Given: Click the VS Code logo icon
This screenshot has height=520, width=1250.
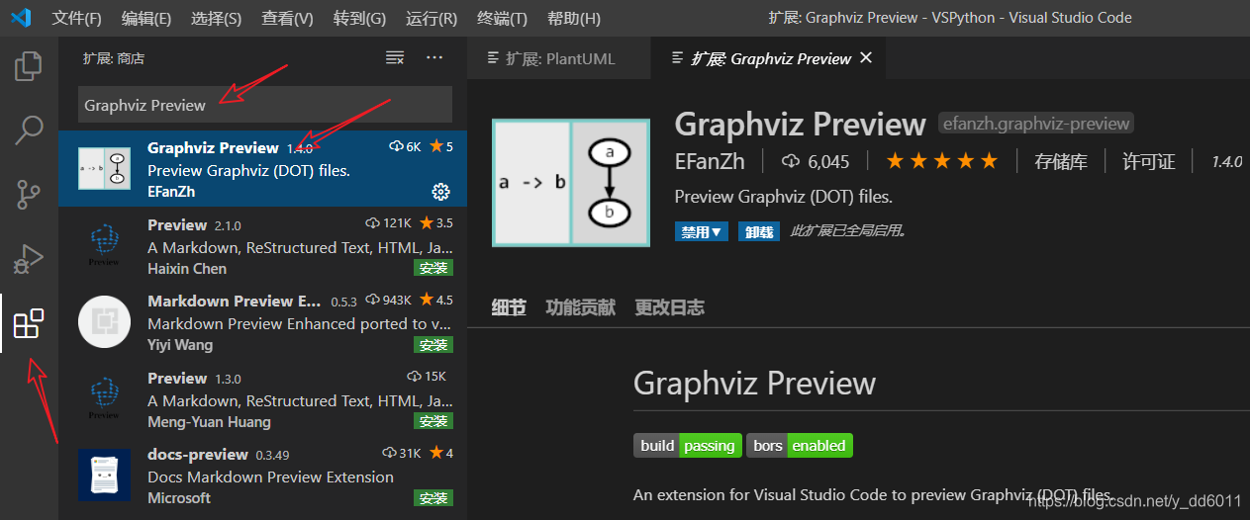Looking at the screenshot, I should 21,18.
